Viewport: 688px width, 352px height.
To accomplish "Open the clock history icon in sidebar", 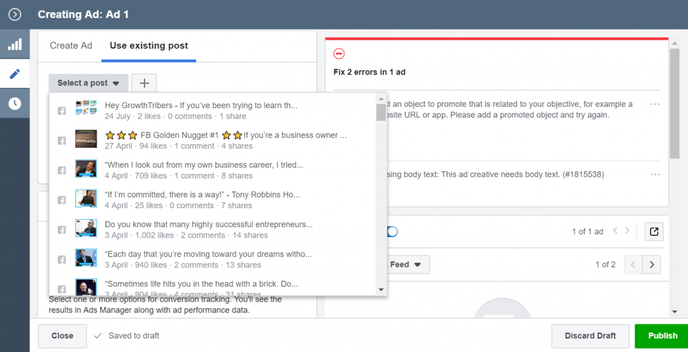I will pyautogui.click(x=15, y=103).
